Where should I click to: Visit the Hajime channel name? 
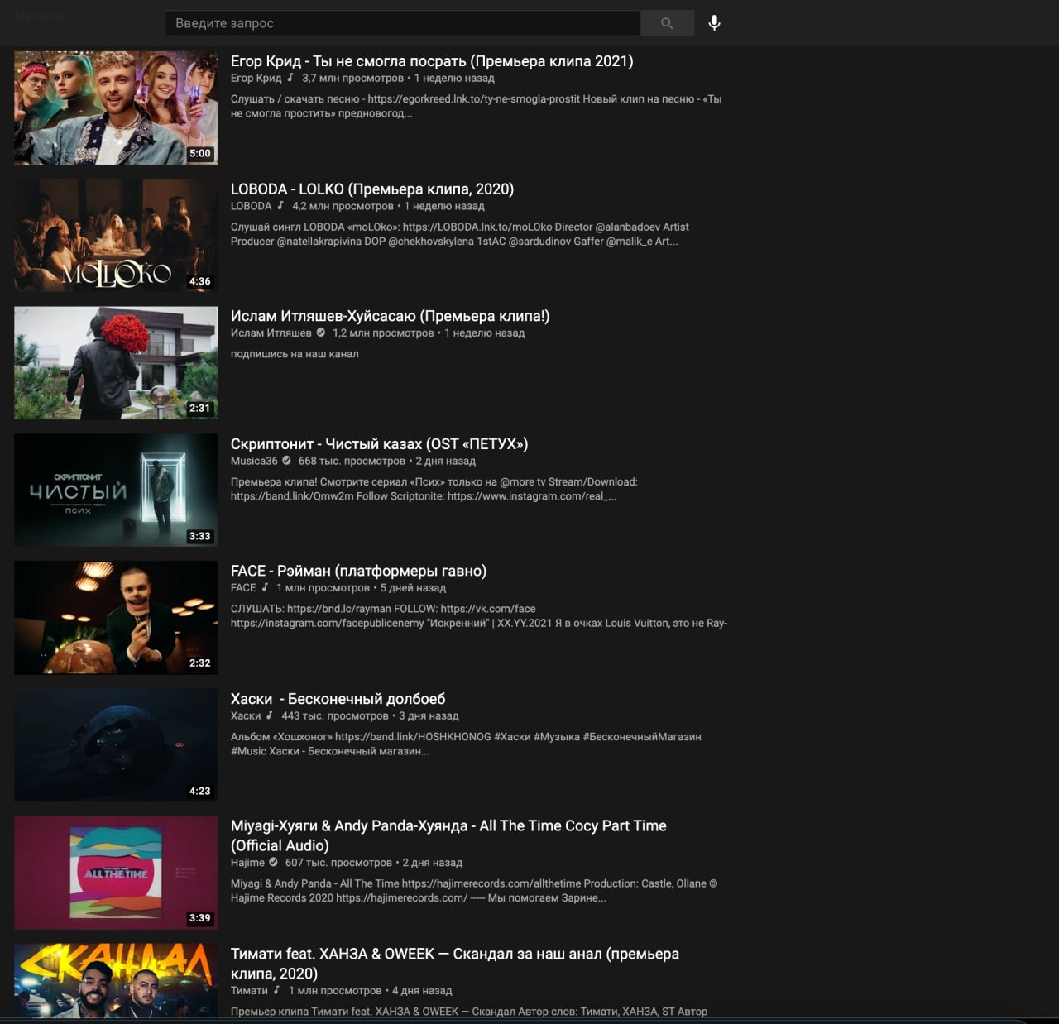[247, 862]
